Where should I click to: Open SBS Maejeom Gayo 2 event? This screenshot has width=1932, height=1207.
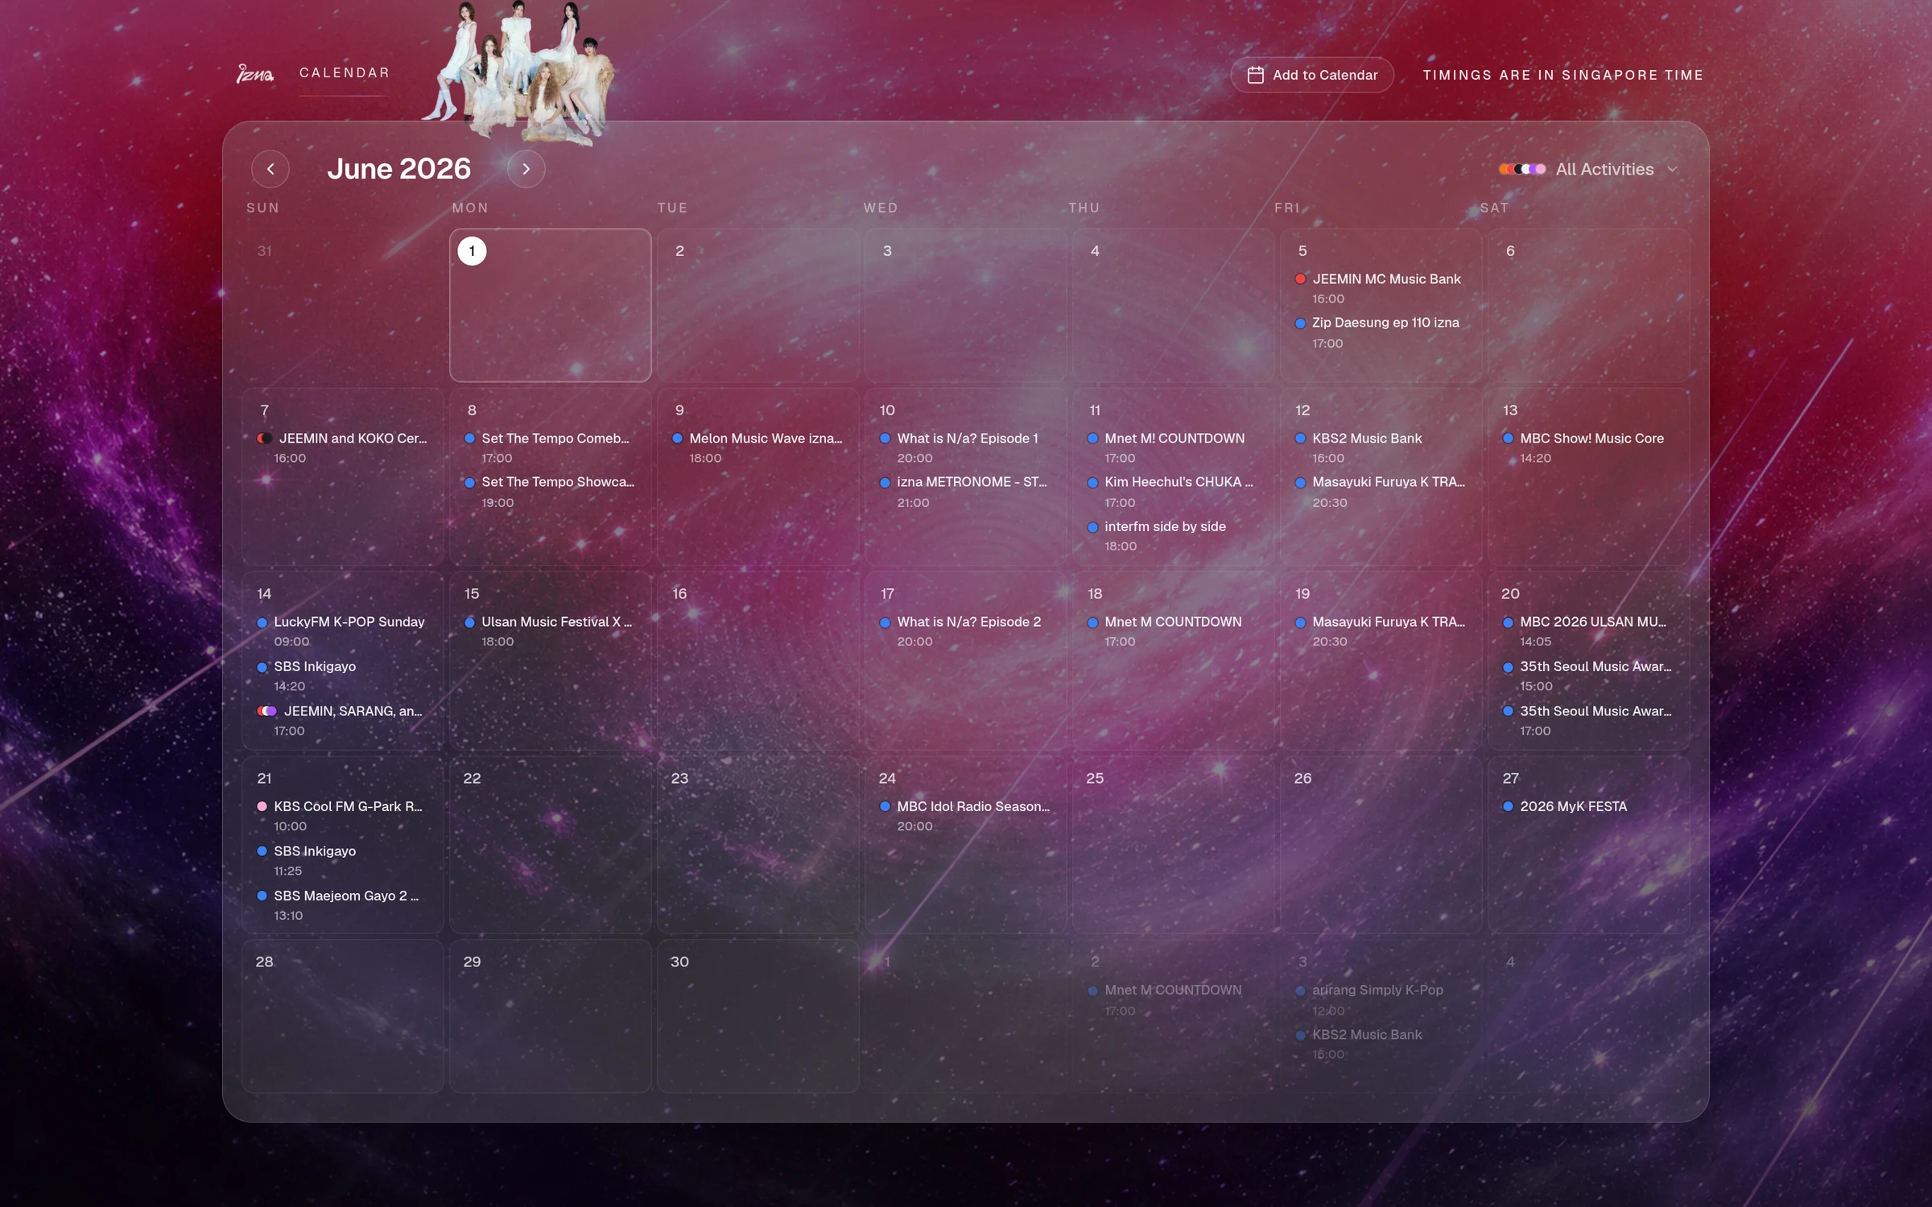[x=343, y=905]
